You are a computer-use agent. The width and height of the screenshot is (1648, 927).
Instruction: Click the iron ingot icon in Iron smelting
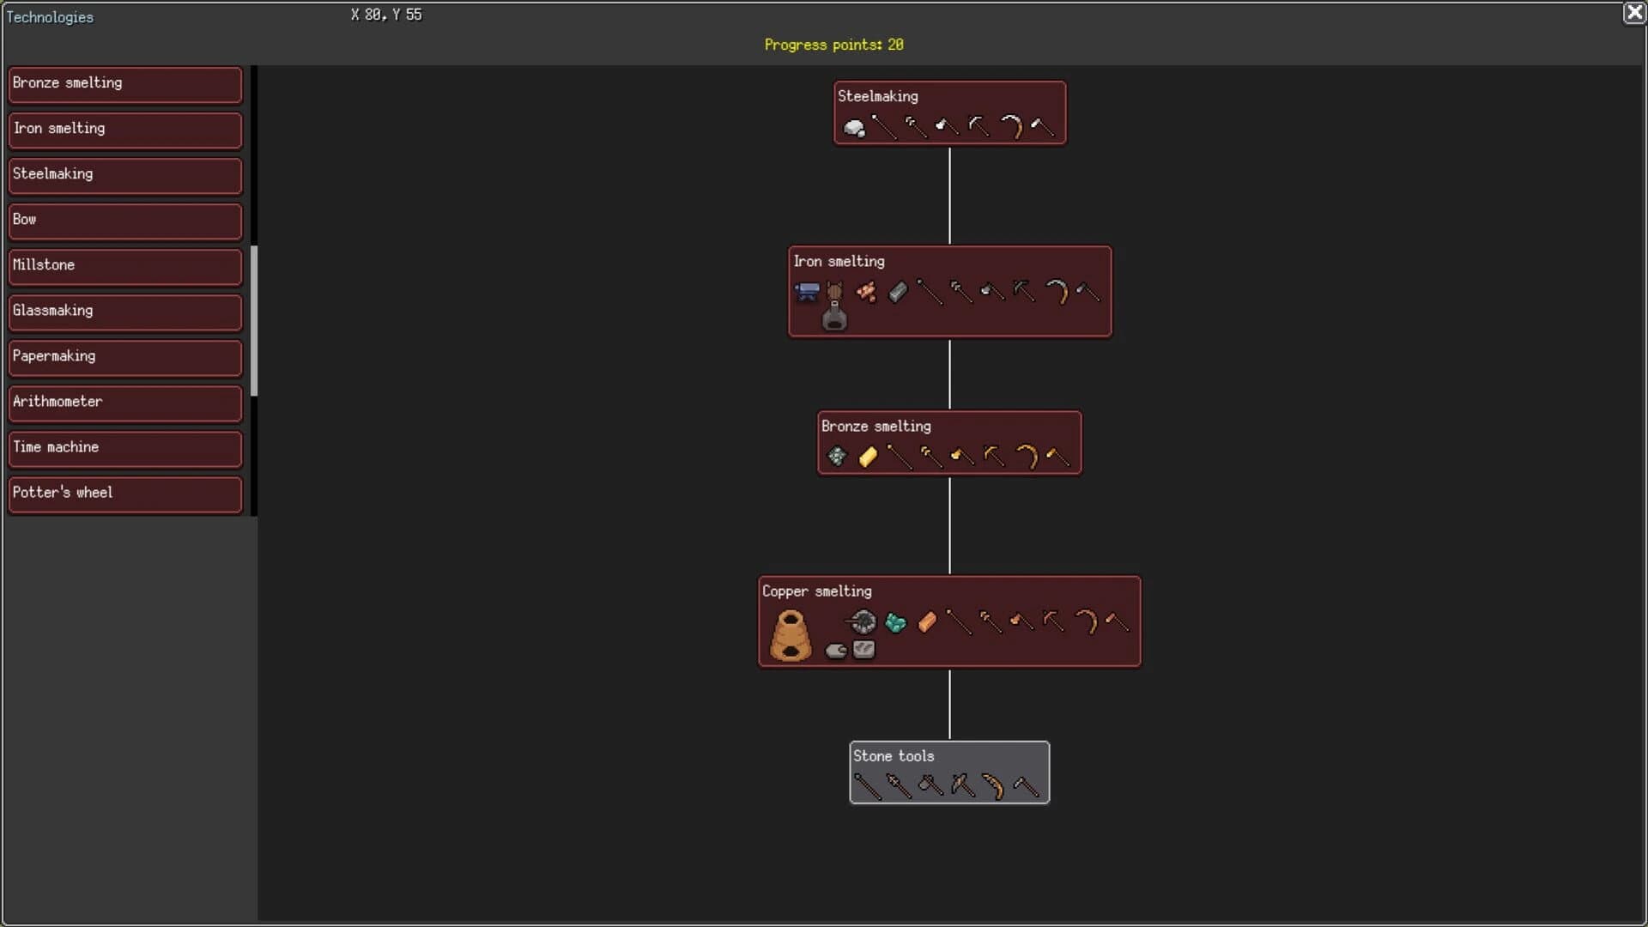898,293
